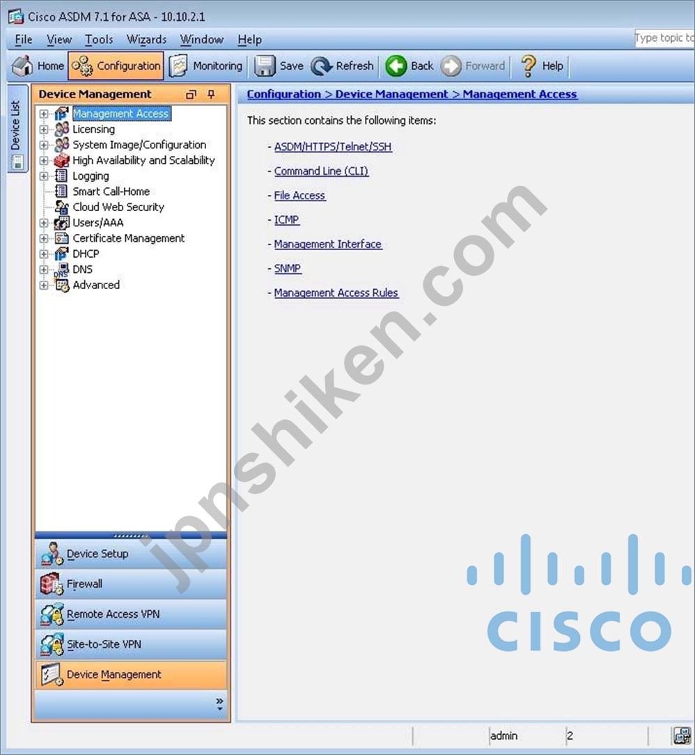695x755 pixels.
Task: Open the Help menu
Action: [250, 40]
